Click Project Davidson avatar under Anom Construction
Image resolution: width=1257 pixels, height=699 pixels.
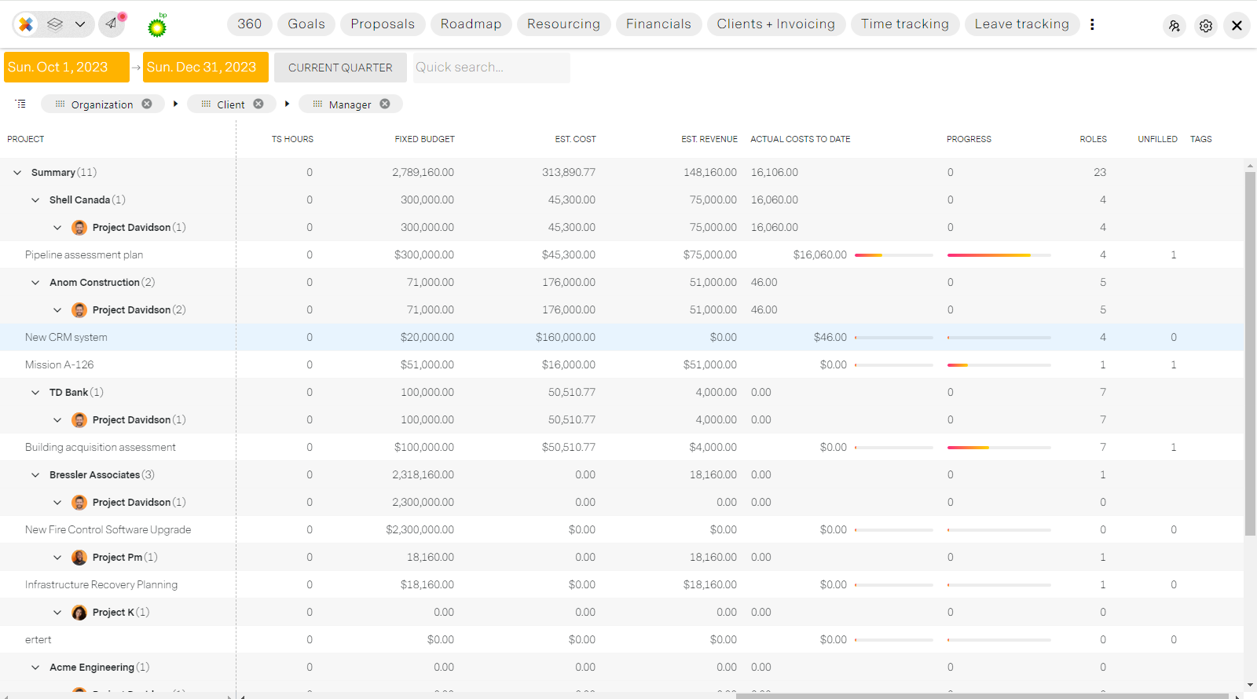point(79,310)
